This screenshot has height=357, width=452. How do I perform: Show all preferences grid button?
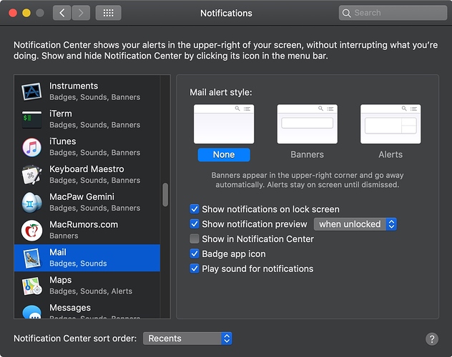point(109,13)
